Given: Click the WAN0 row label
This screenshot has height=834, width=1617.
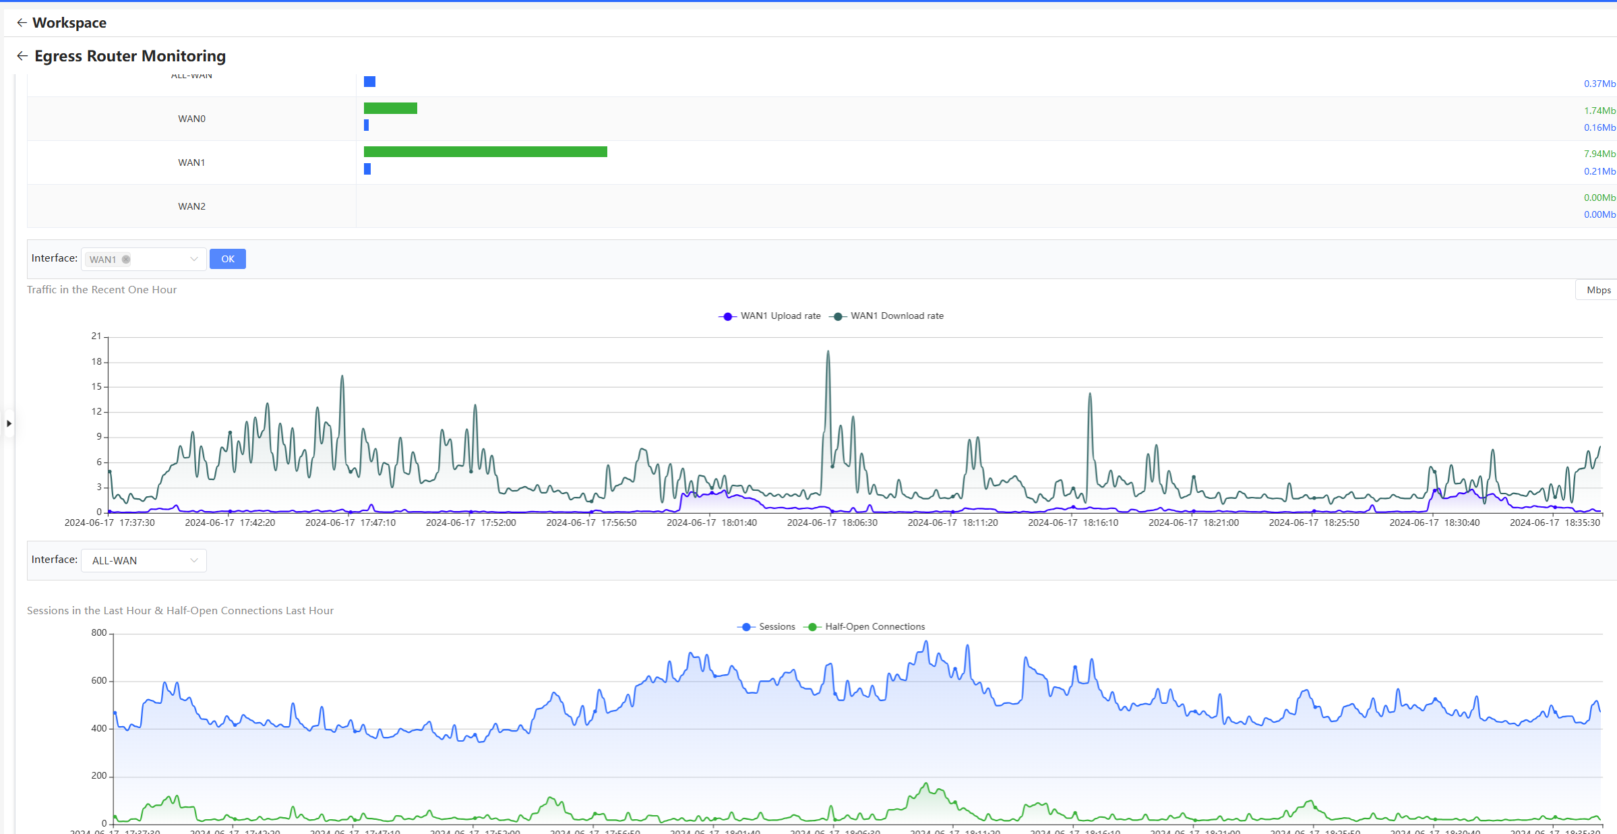Looking at the screenshot, I should (x=191, y=119).
